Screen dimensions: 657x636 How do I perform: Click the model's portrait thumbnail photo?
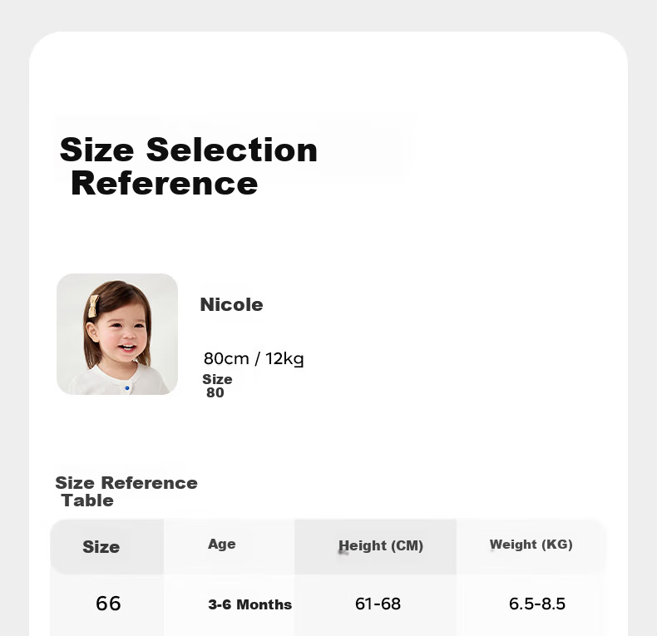point(117,334)
